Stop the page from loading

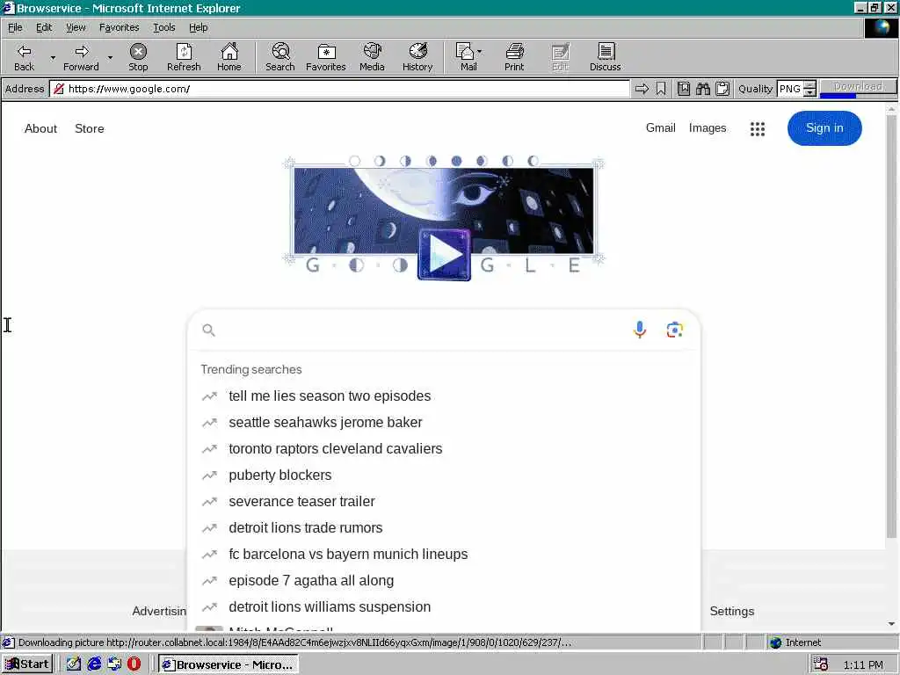pyautogui.click(x=138, y=57)
